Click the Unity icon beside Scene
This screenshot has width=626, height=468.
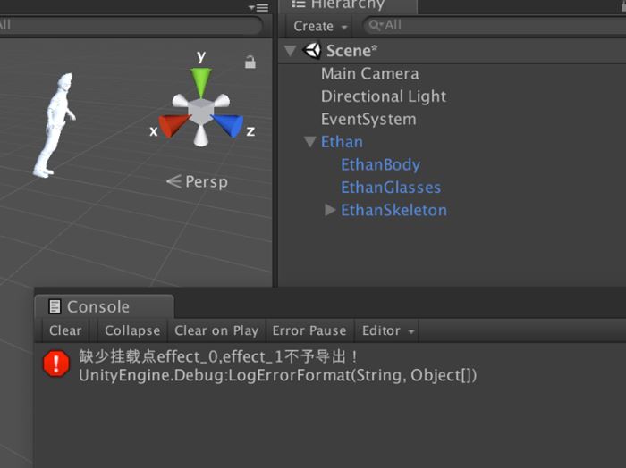(x=313, y=51)
